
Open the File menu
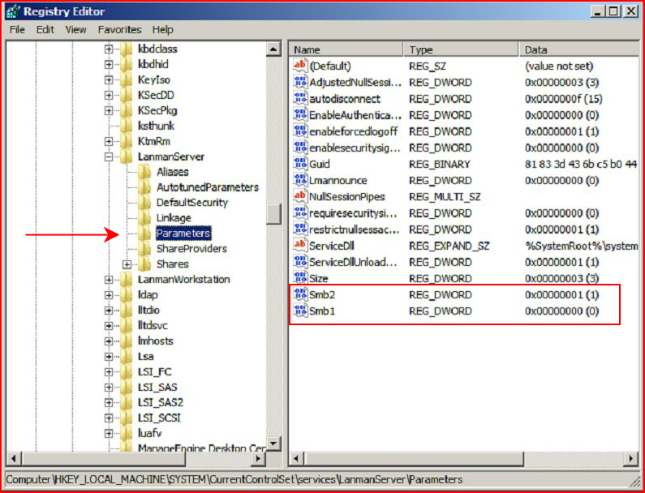click(x=17, y=30)
